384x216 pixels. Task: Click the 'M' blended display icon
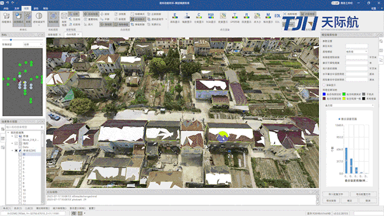(x=268, y=17)
